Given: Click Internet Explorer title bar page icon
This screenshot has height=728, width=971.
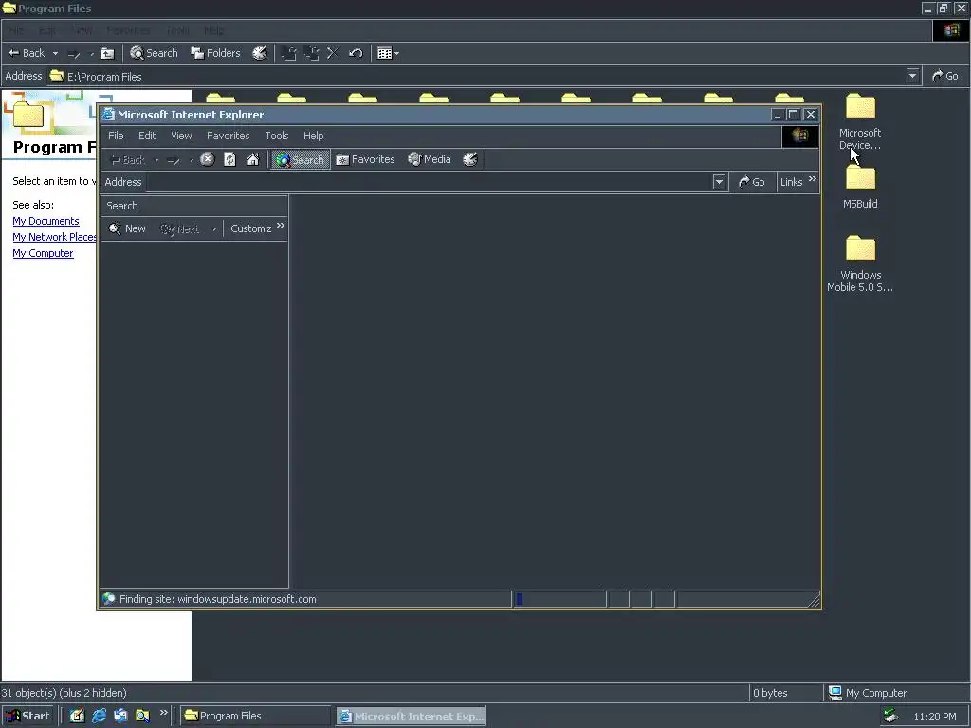Looking at the screenshot, I should point(108,115).
